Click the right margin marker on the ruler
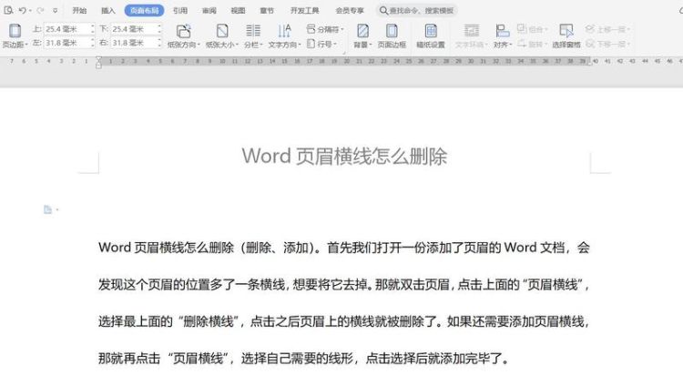Image resolution: width=683 pixels, height=385 pixels. coord(590,61)
